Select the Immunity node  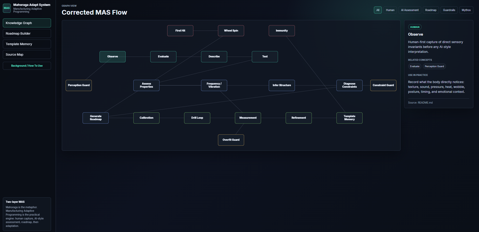tap(282, 31)
